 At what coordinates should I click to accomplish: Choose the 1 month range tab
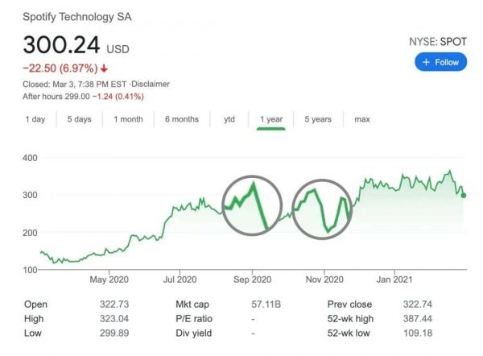(x=128, y=119)
